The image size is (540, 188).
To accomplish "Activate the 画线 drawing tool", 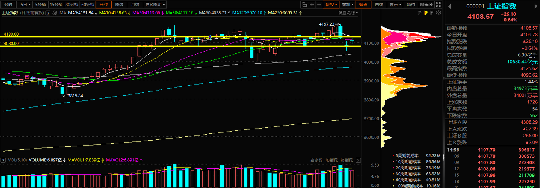I will coord(379,5).
